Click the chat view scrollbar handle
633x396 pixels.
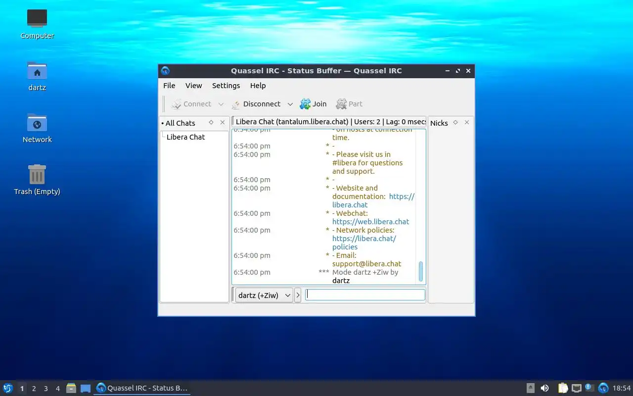coord(421,271)
